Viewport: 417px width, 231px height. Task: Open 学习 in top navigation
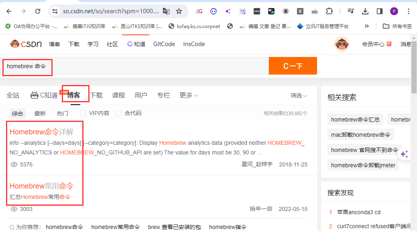93,44
